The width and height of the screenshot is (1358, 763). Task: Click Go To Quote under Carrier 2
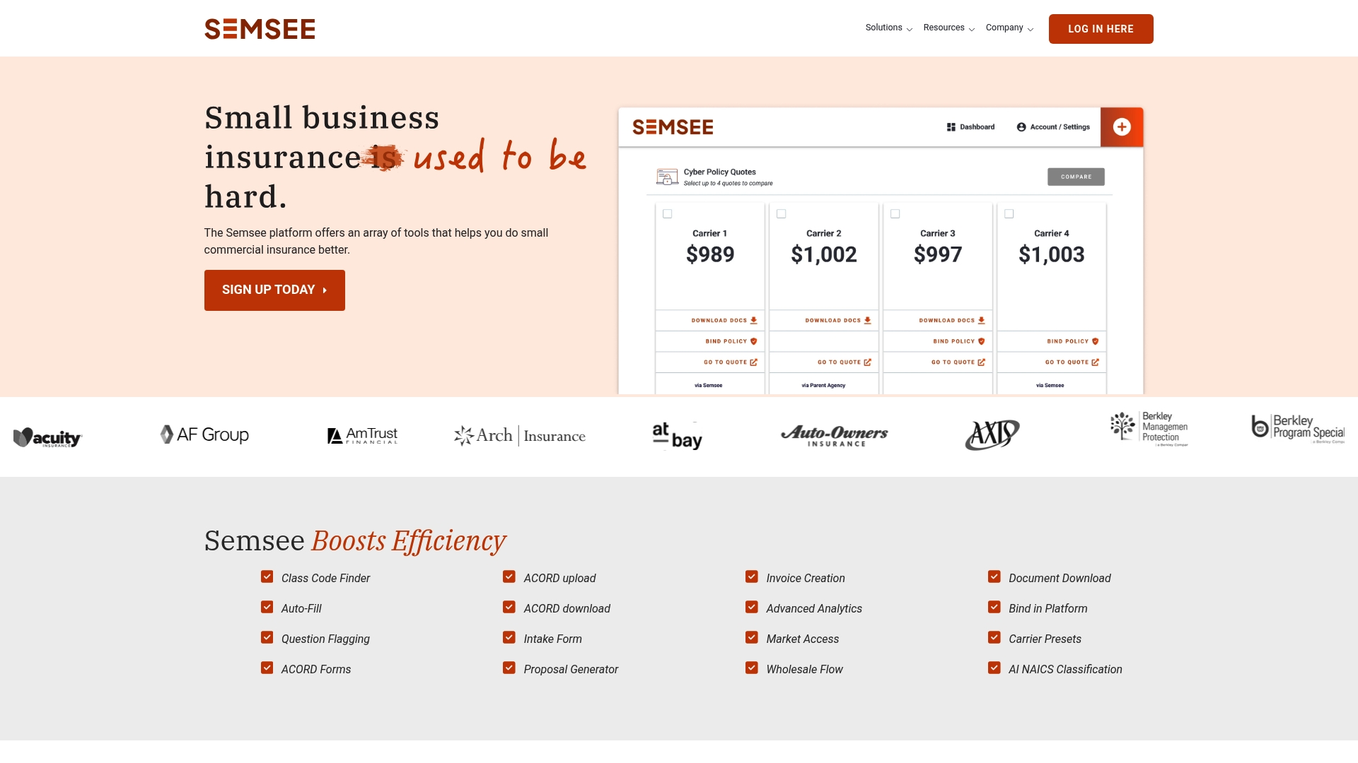pyautogui.click(x=845, y=362)
